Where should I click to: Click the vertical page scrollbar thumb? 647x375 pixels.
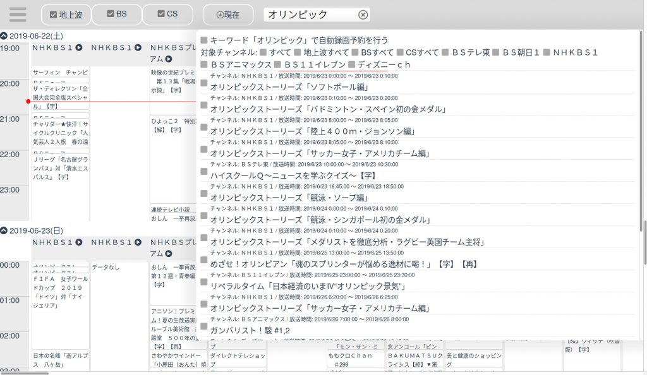[x=644, y=242]
